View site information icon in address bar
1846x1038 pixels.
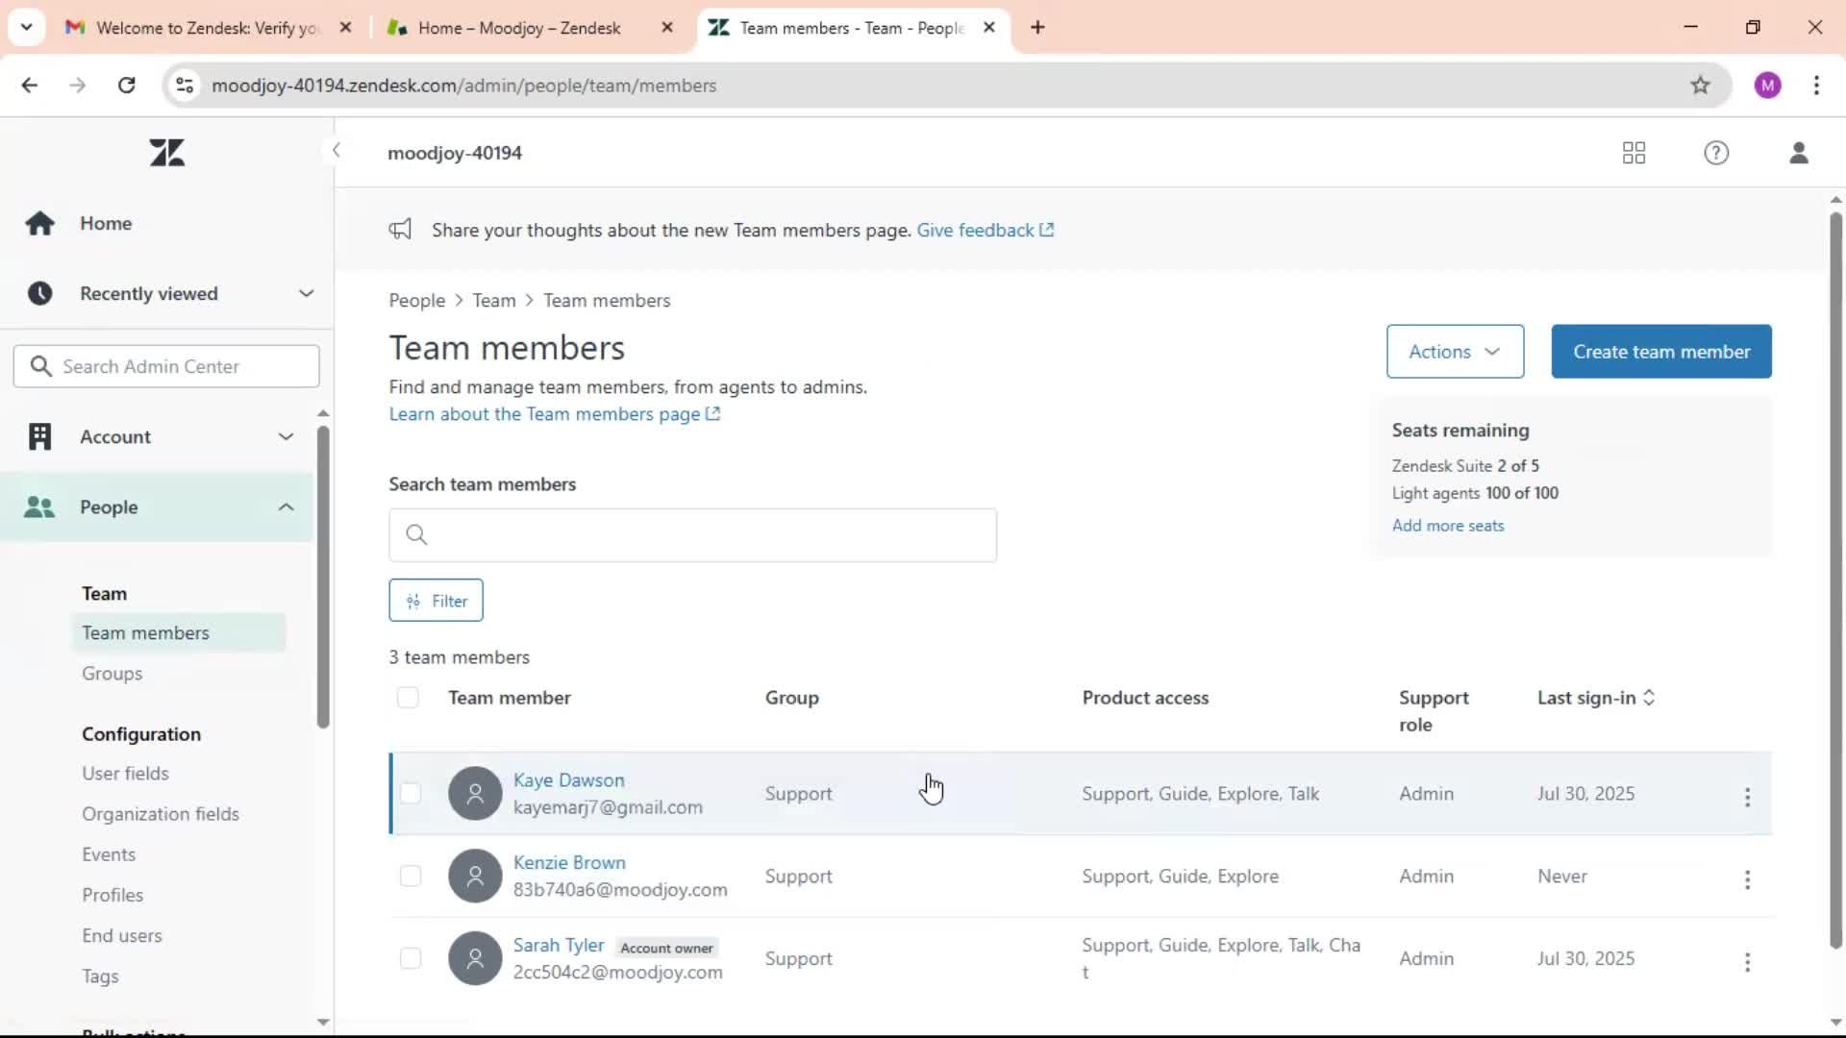click(185, 85)
